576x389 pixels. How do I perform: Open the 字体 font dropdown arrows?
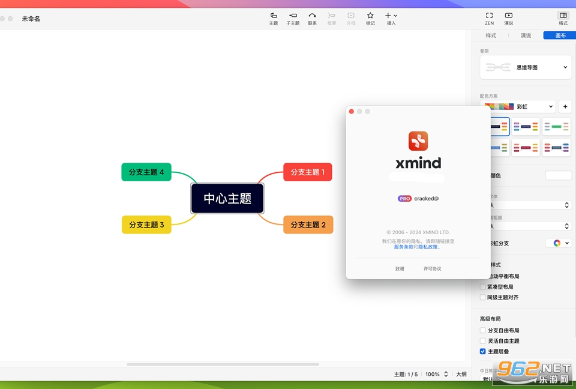(567, 205)
